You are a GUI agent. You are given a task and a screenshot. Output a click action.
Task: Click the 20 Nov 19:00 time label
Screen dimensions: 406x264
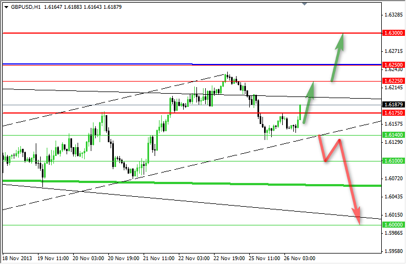(x=124, y=258)
